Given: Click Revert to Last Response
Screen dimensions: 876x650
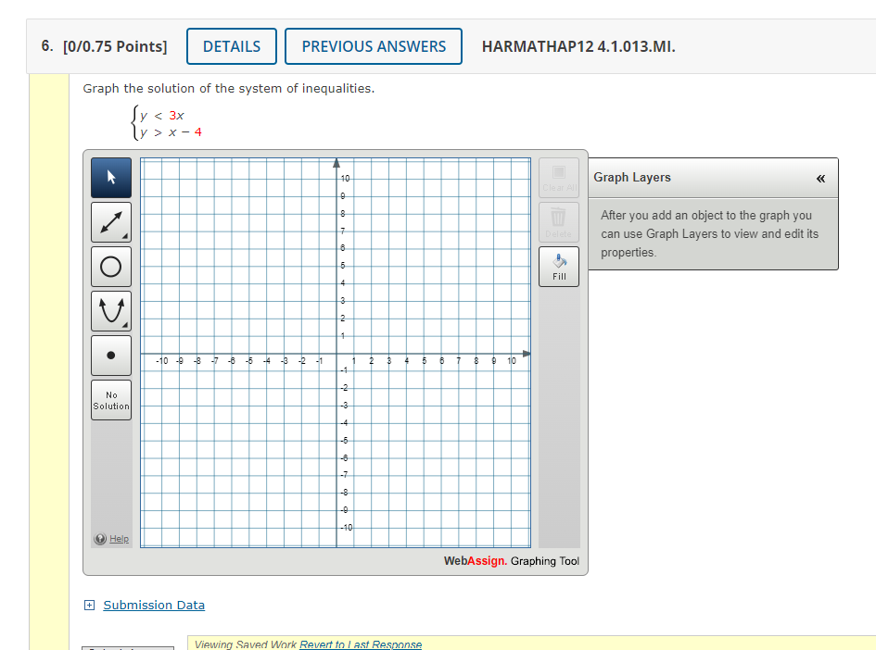Looking at the screenshot, I should (361, 644).
